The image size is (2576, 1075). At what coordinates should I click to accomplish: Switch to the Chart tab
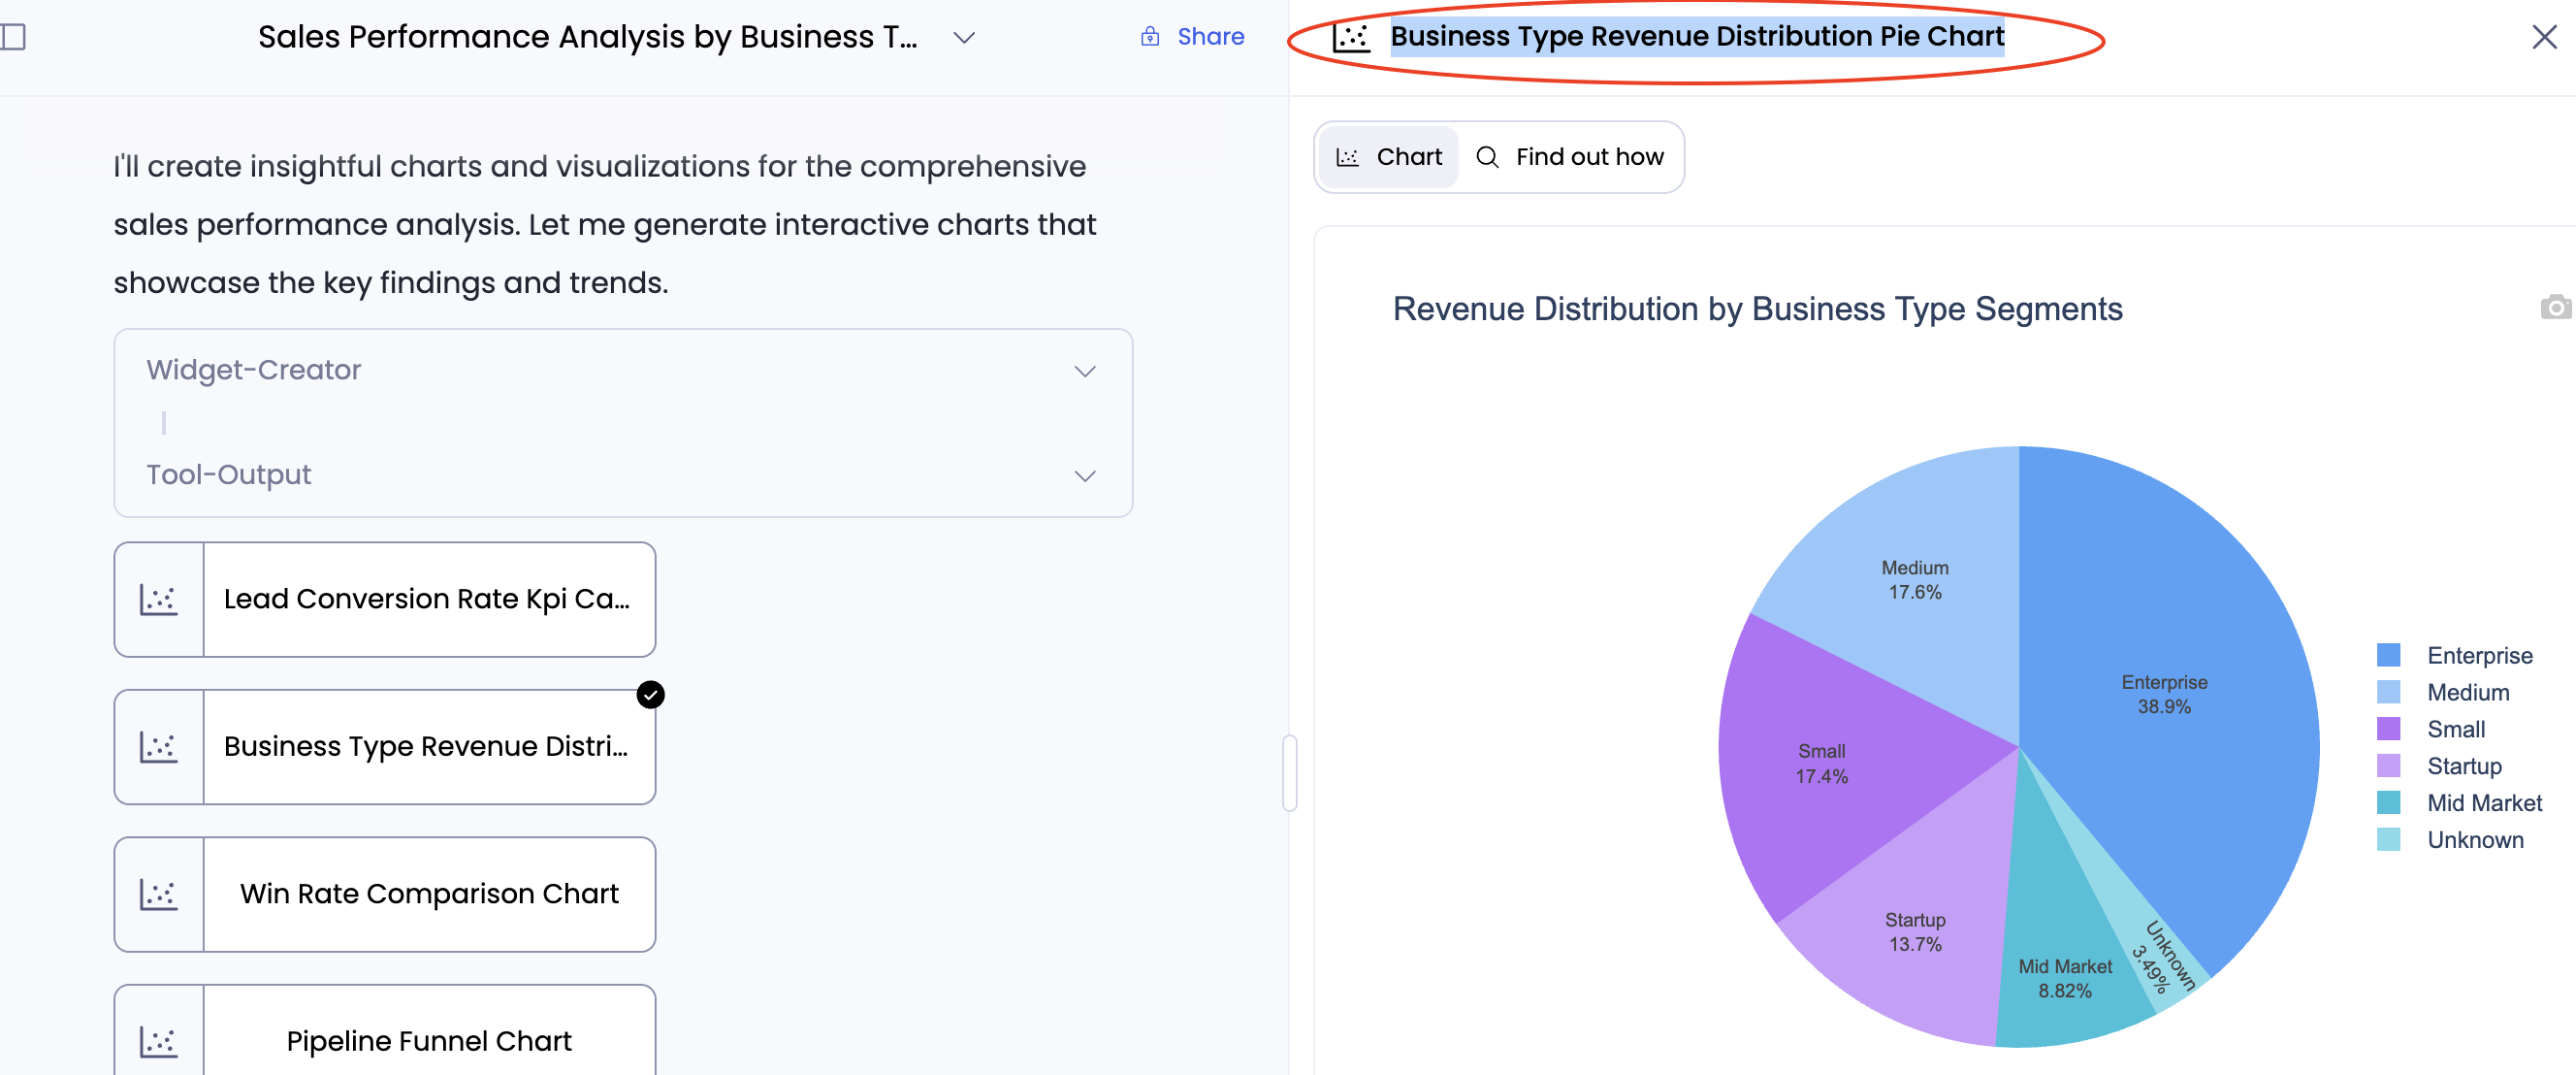pyautogui.click(x=1389, y=157)
